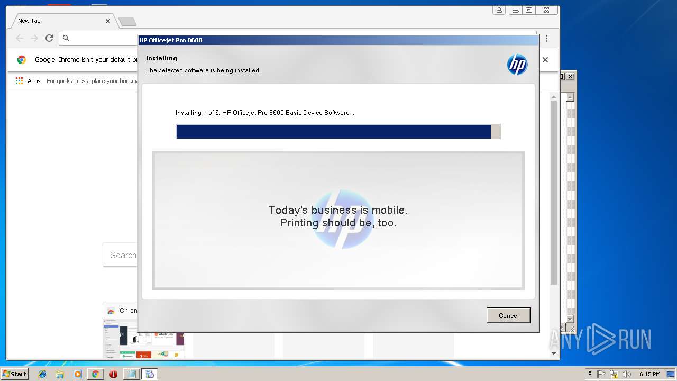
Task: Open the clock showing 6:15 PM
Action: pos(649,374)
